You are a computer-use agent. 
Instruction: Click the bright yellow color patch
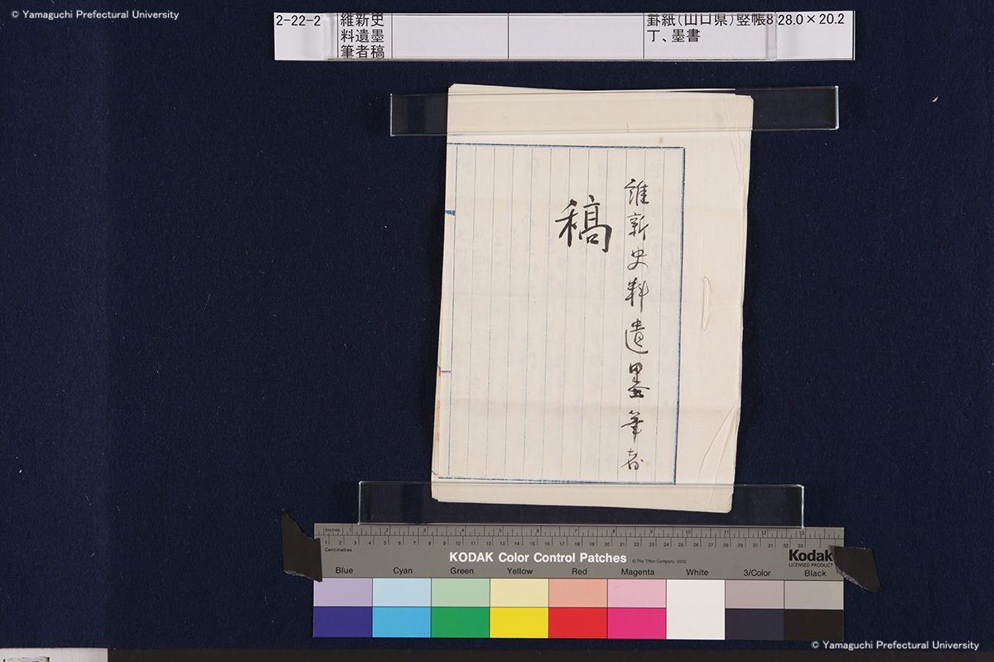pos(519,622)
